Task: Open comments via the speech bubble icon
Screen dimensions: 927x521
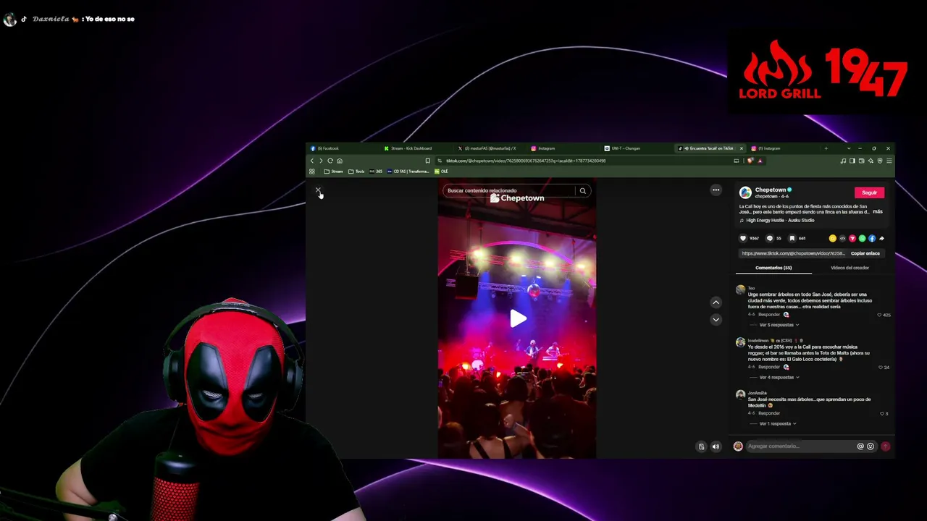Action: 770,238
